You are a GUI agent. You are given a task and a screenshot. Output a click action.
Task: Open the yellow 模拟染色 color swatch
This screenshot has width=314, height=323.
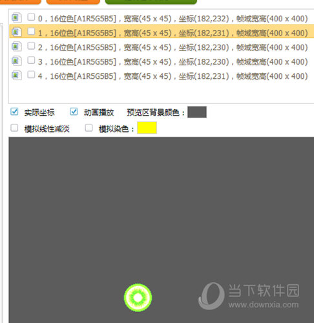[x=147, y=128]
